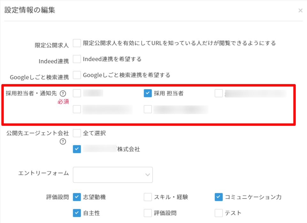Click help icon beside 採用担当者・通知先
307x223 pixels.
(63, 94)
